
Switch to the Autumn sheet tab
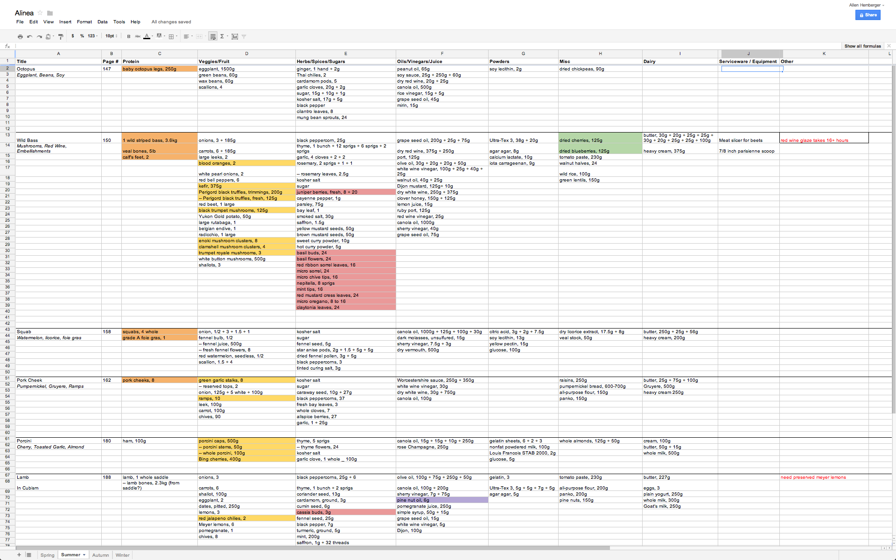tap(100, 555)
